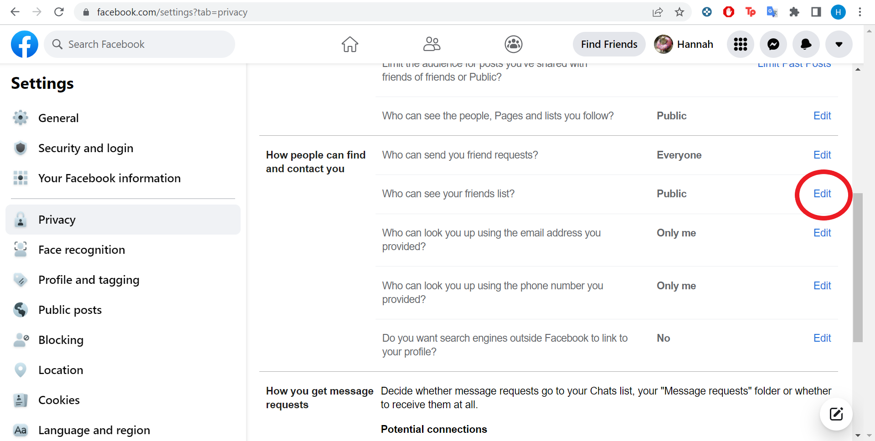Click the blue circular extension icon
This screenshot has width=875, height=441.
(707, 12)
